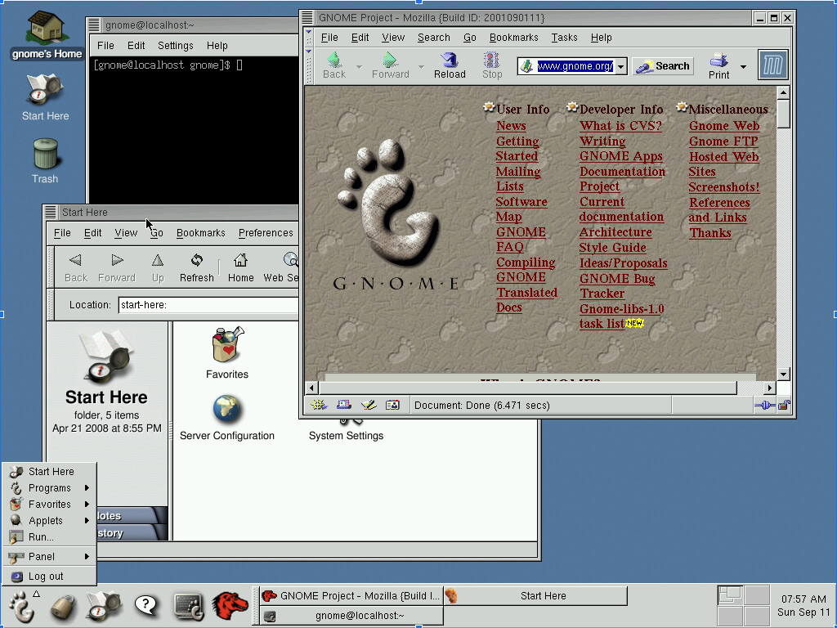
Task: Click the Location field in Start Here
Action: click(208, 305)
